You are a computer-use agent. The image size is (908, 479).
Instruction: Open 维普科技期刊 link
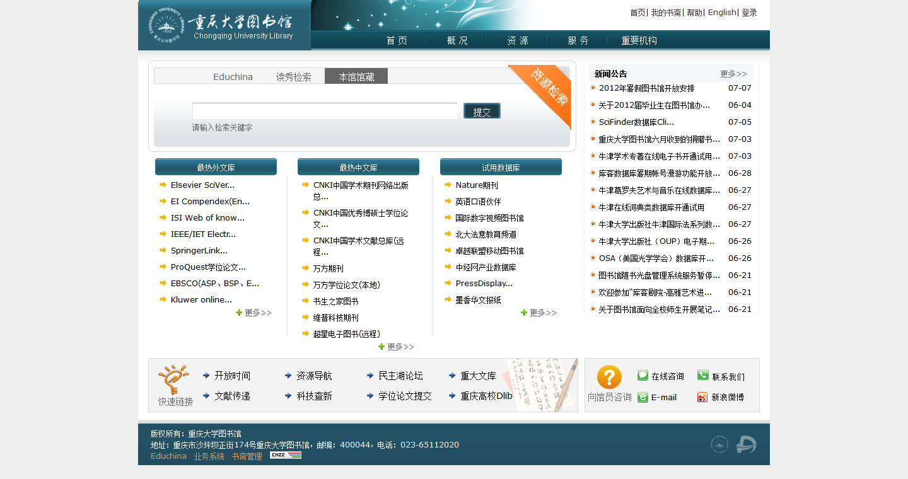click(x=336, y=318)
